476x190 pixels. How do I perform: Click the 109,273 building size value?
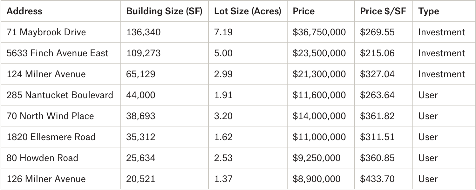click(x=143, y=53)
